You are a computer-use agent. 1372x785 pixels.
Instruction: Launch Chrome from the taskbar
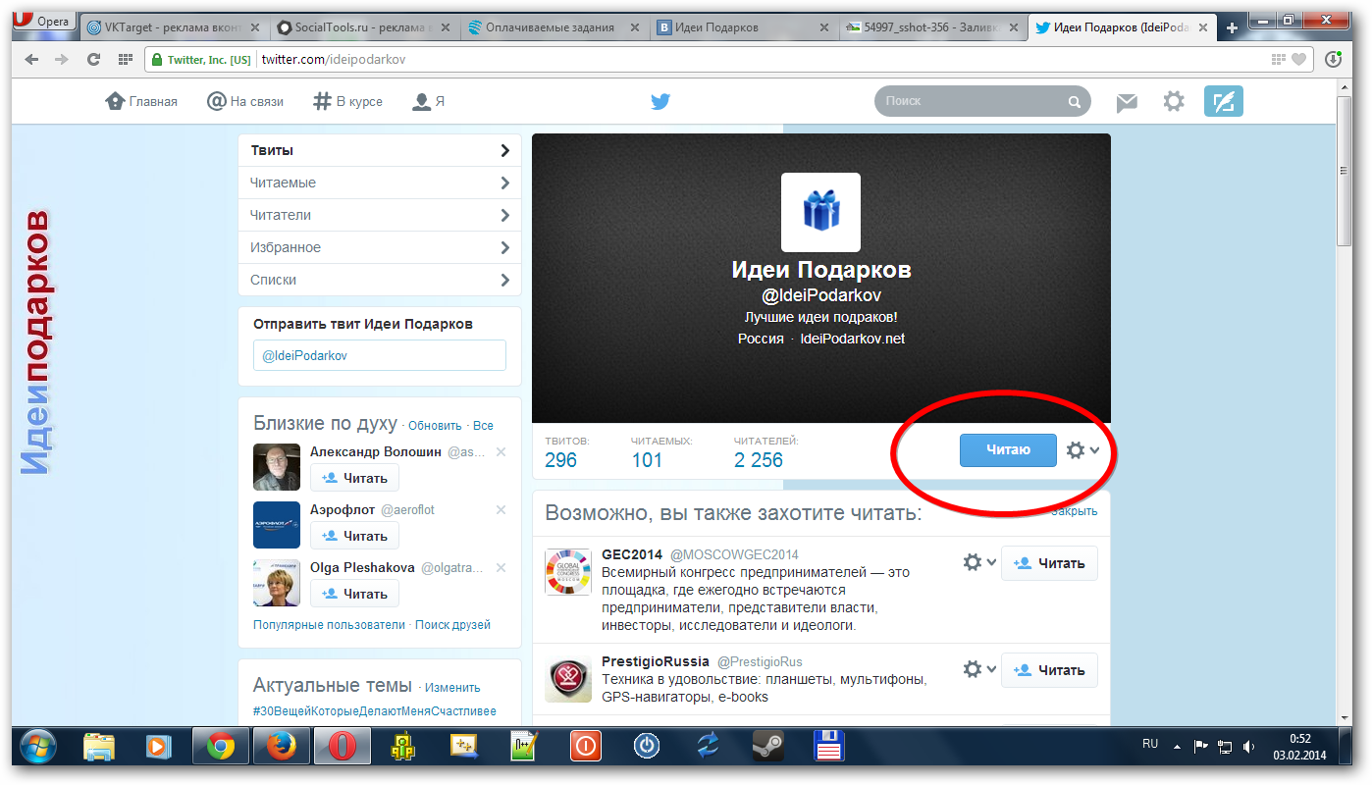click(x=220, y=747)
